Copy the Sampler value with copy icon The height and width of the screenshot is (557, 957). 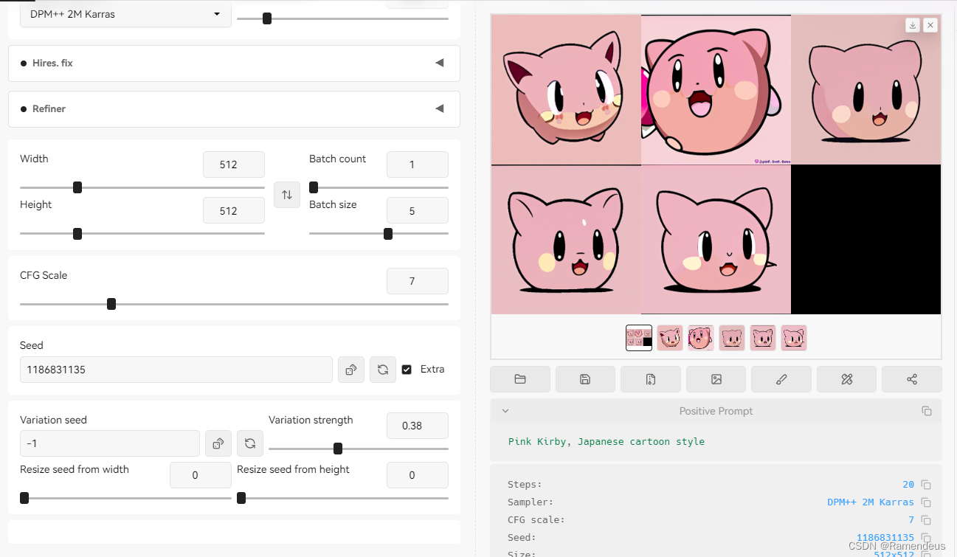pyautogui.click(x=926, y=502)
